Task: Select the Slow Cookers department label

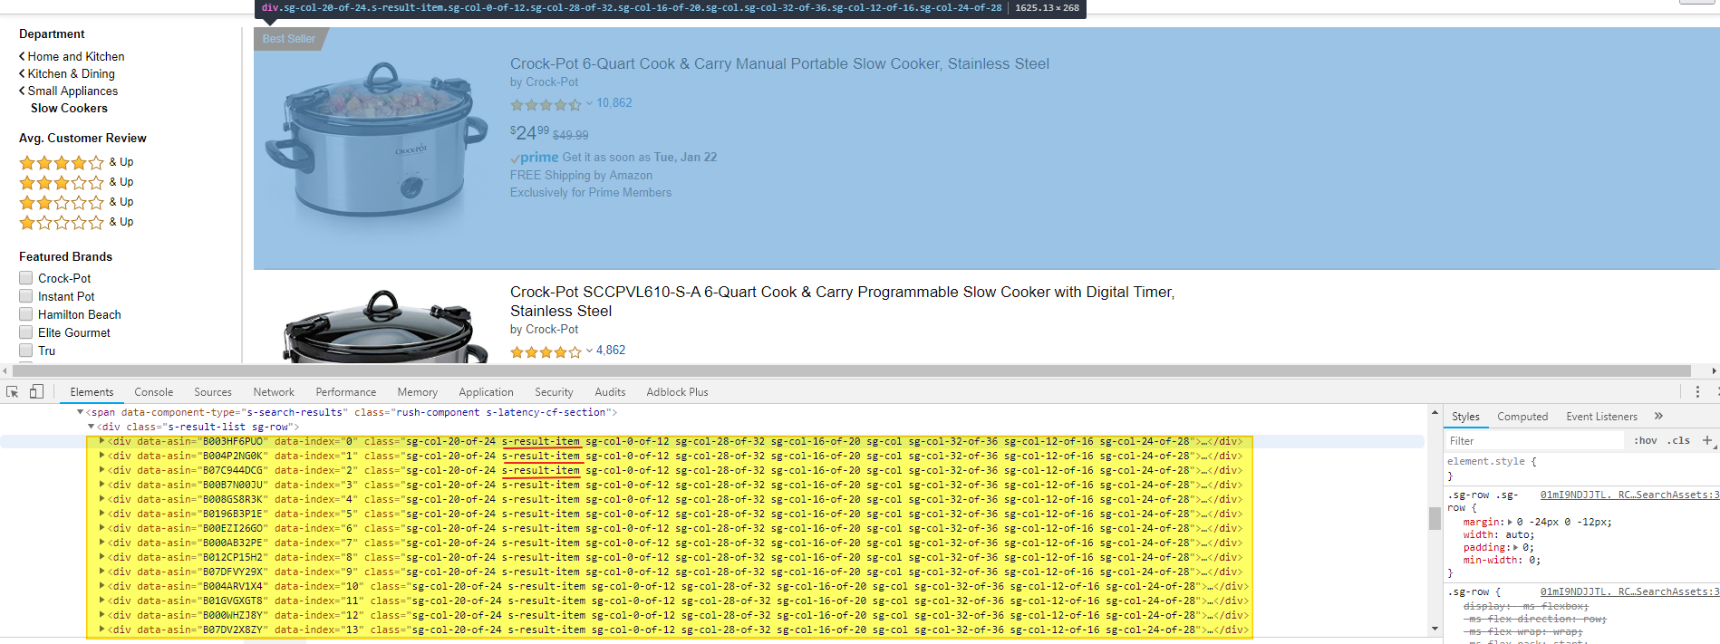Action: coord(69,108)
